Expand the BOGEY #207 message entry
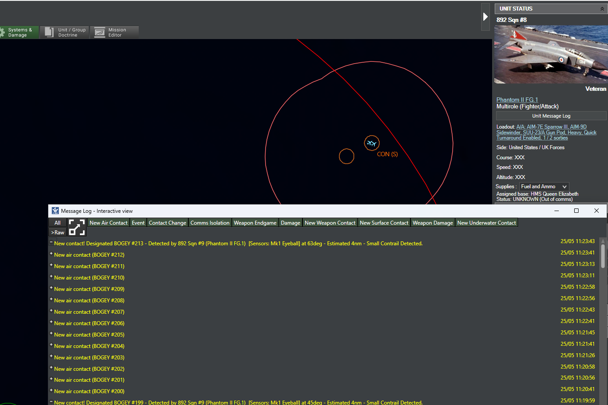 (x=51, y=311)
